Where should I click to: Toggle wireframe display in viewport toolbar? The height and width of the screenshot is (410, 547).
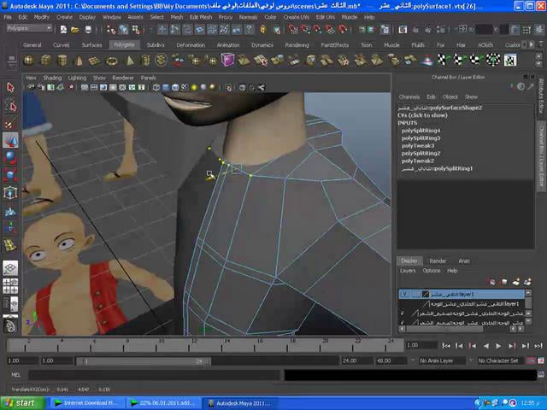[156, 87]
